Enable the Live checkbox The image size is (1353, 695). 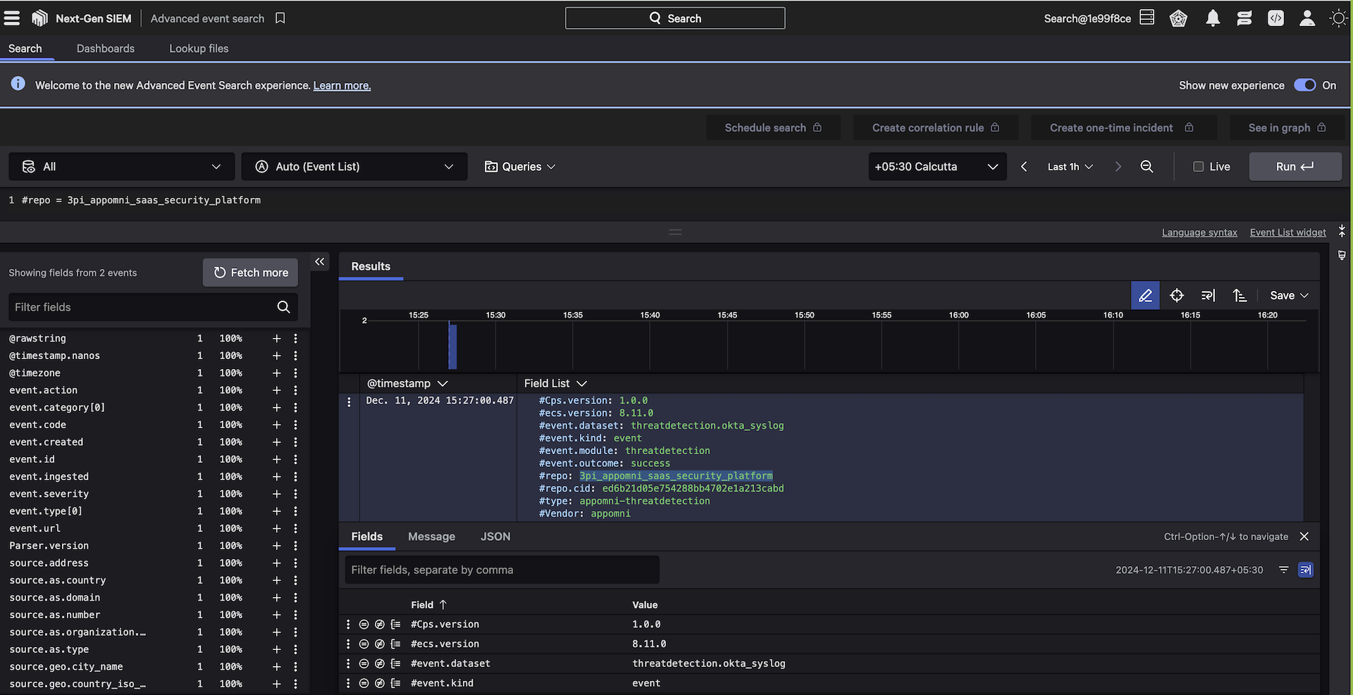pos(1198,167)
